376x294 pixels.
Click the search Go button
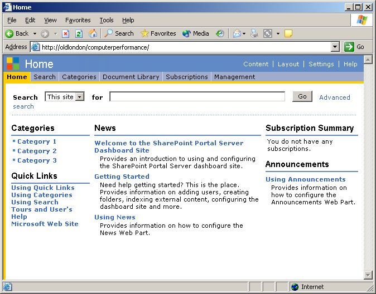coord(302,96)
